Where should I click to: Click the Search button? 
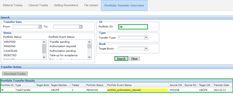point(121,59)
